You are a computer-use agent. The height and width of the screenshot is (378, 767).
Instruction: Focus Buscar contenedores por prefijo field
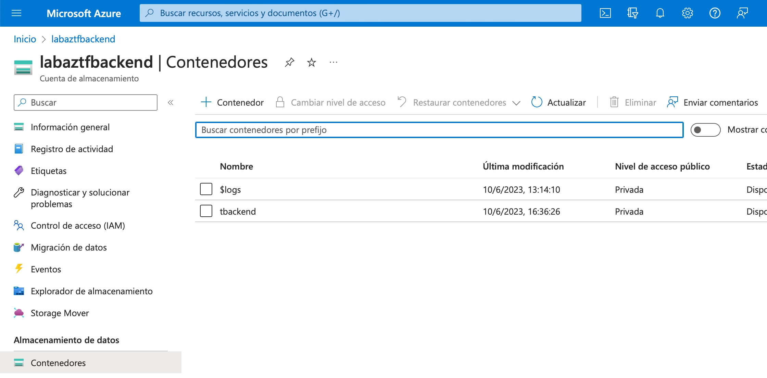pos(439,130)
